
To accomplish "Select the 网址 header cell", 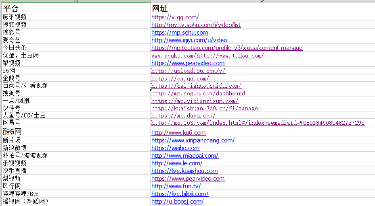I will 262,8.
